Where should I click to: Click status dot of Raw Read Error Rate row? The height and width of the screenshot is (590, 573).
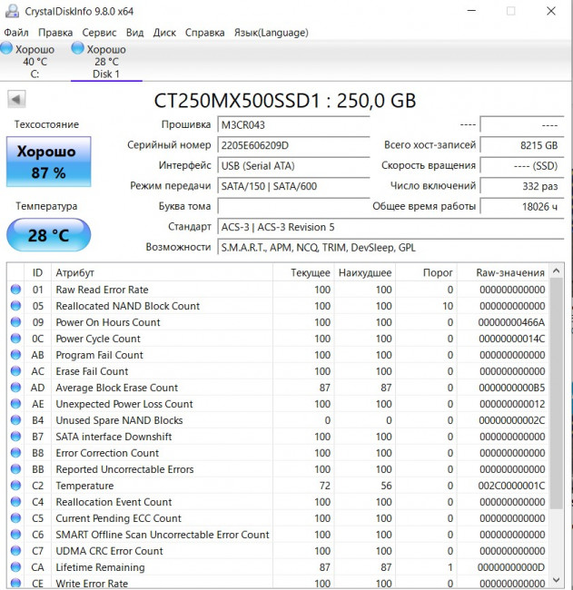click(x=15, y=290)
